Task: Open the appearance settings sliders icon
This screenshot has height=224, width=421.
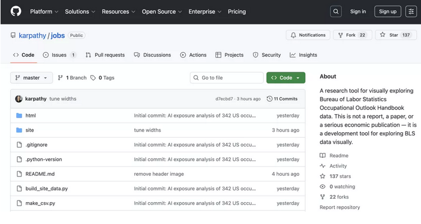Action: (x=411, y=12)
